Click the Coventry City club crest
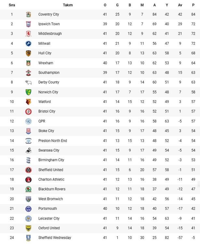The width and height of the screenshot is (200, 244). coord(28,14)
